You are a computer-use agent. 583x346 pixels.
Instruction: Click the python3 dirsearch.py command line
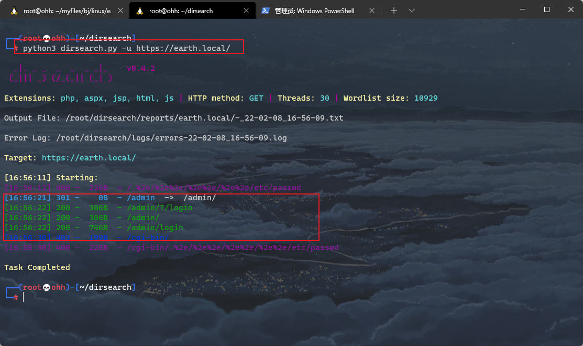pos(126,48)
